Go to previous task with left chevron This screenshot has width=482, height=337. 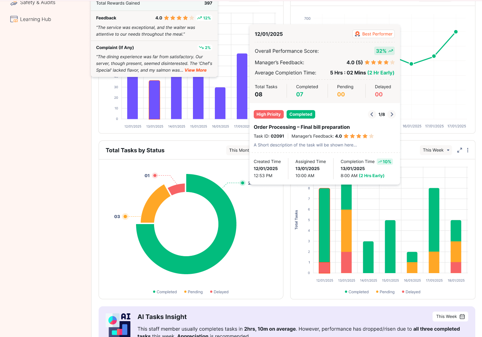pyautogui.click(x=372, y=114)
